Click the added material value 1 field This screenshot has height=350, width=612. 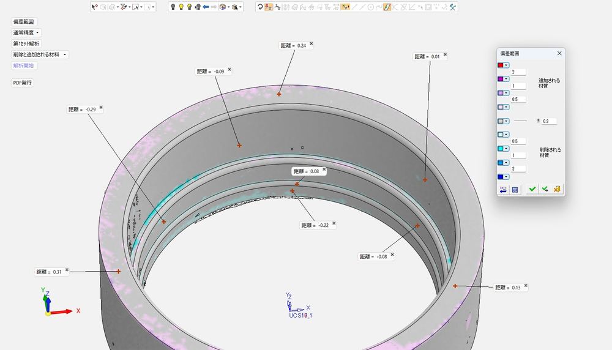pyautogui.click(x=518, y=86)
